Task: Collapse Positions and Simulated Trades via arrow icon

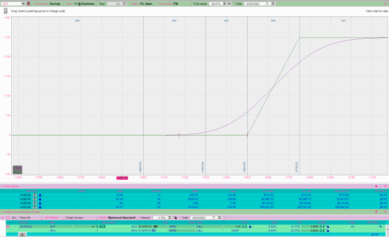Action: click(x=377, y=211)
